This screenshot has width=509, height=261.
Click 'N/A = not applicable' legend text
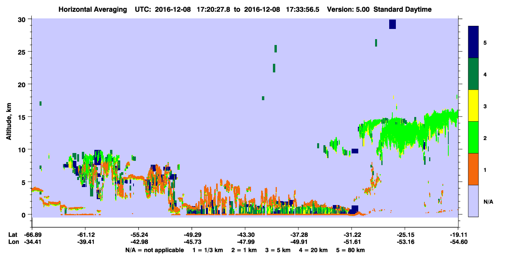tap(154, 250)
